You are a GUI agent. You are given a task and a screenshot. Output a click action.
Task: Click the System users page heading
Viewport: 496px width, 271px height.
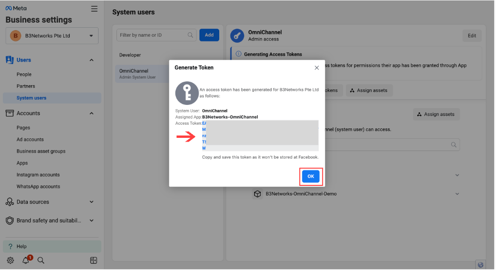click(x=133, y=12)
